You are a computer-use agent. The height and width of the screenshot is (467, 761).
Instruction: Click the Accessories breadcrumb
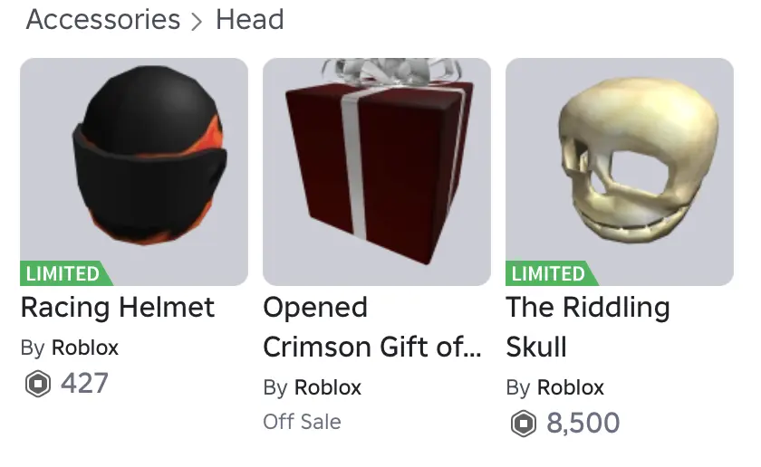tap(103, 20)
